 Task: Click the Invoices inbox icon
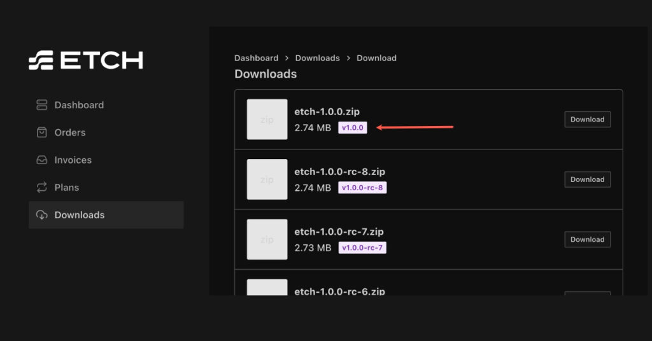42,160
